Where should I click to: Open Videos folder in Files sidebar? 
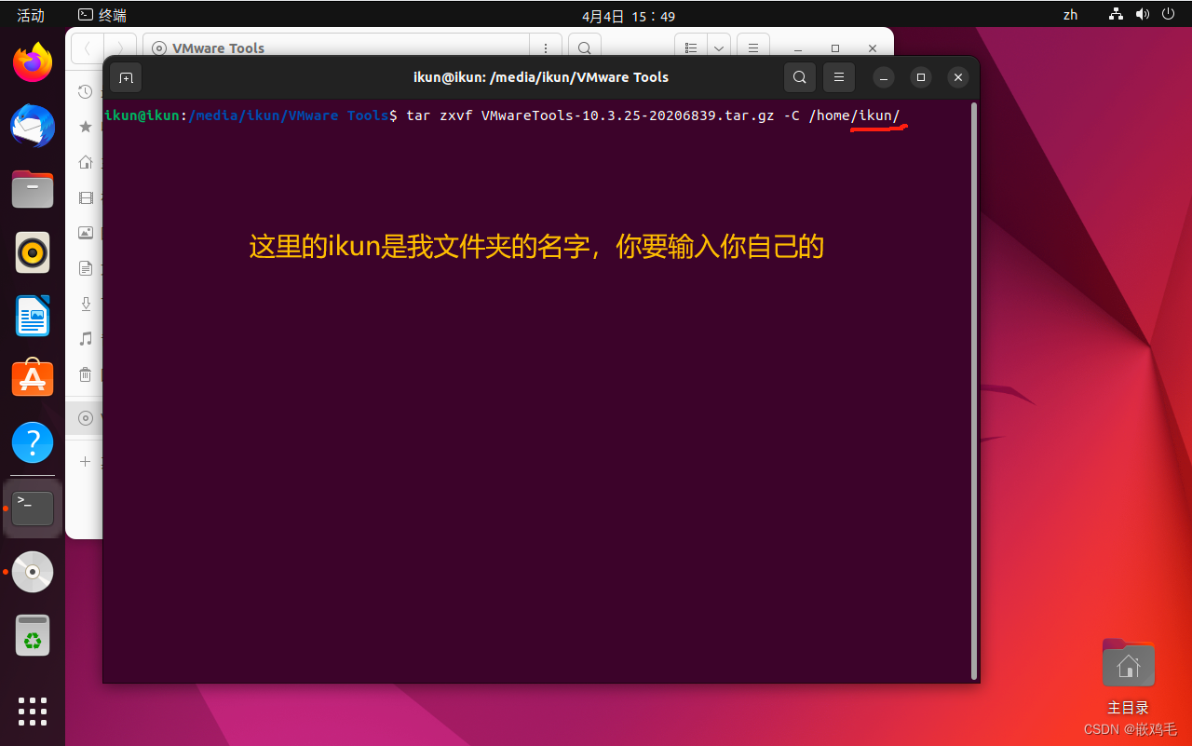click(86, 197)
